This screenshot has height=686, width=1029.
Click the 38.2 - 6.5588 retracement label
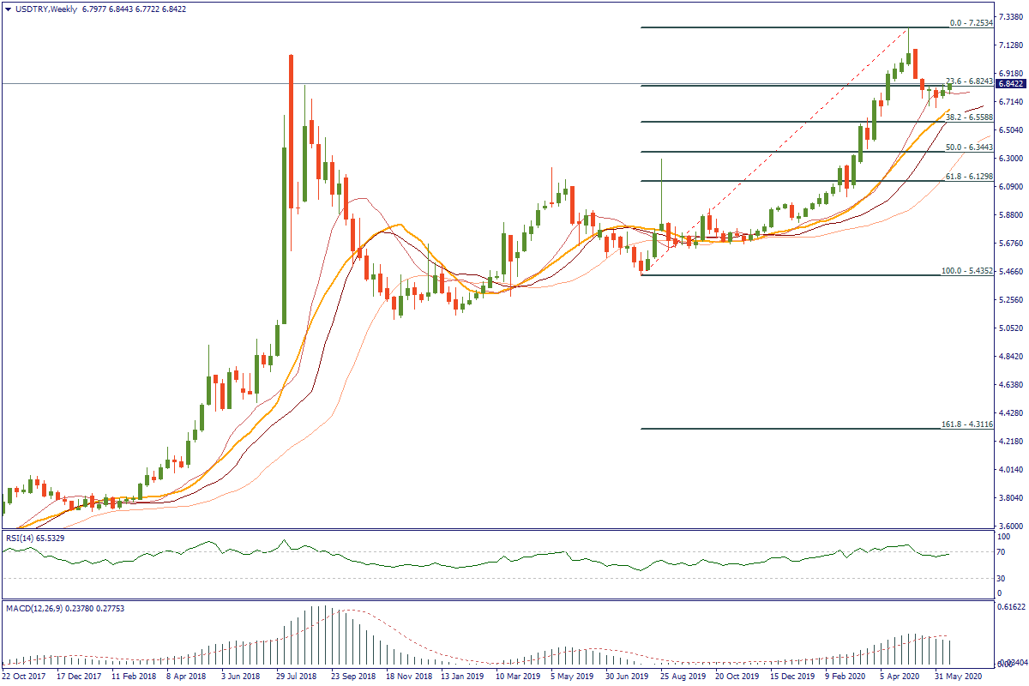[968, 117]
